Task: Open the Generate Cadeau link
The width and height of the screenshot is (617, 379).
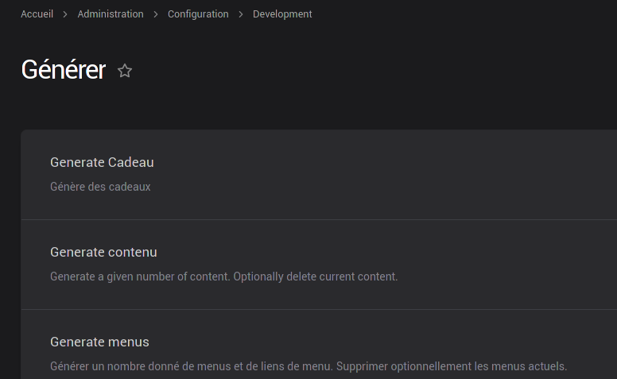Action: point(102,162)
